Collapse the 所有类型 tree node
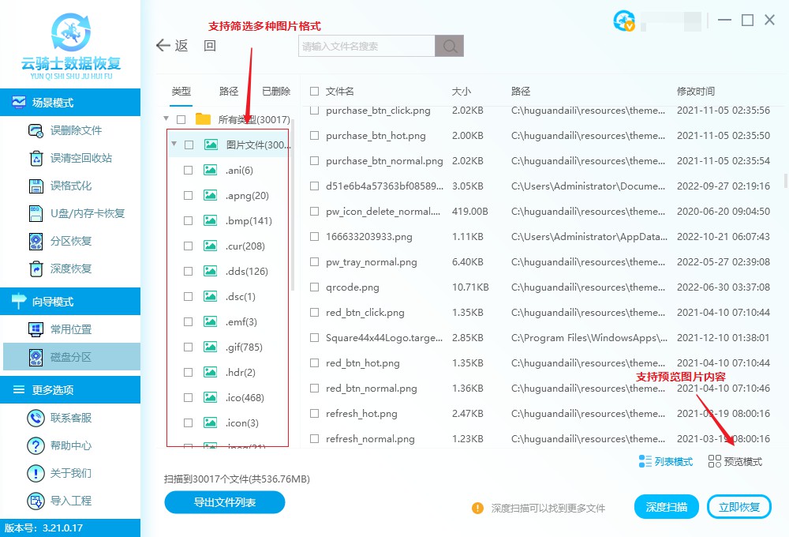The height and width of the screenshot is (537, 789). coord(166,119)
